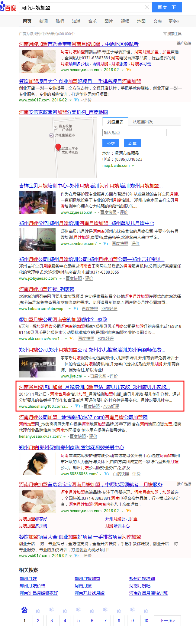Expand the arrow next to map.baidu.com

[133, 166]
